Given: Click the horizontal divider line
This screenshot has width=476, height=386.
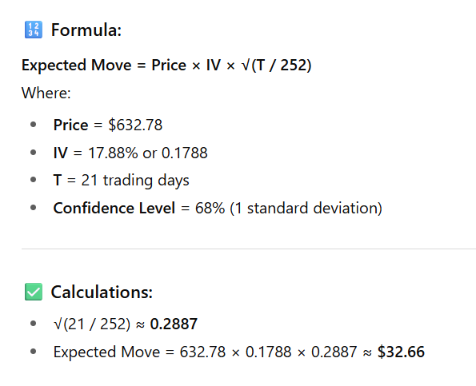Looking at the screenshot, I should click(x=249, y=249).
